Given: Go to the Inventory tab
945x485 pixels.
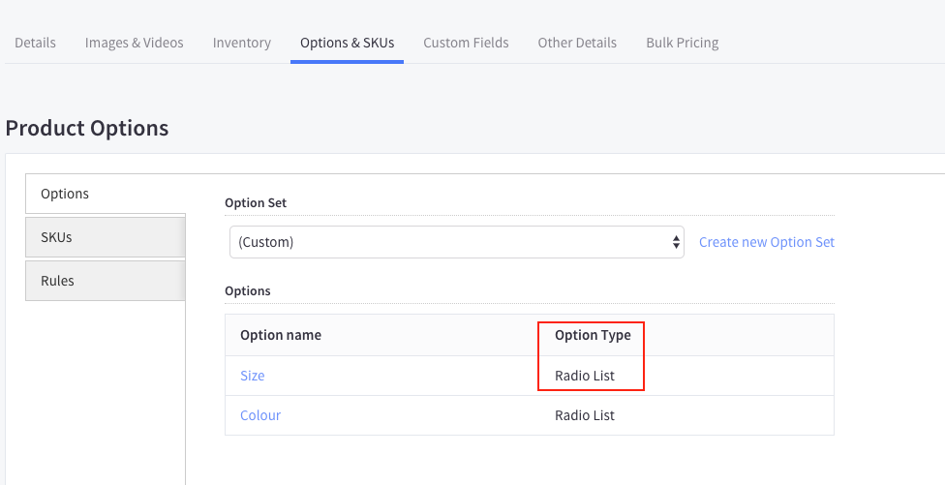Looking at the screenshot, I should pos(241,43).
